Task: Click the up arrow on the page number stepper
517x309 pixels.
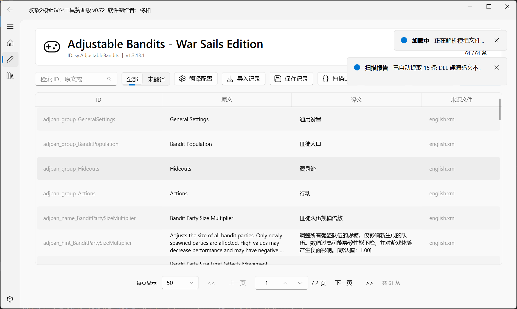Action: pyautogui.click(x=285, y=283)
